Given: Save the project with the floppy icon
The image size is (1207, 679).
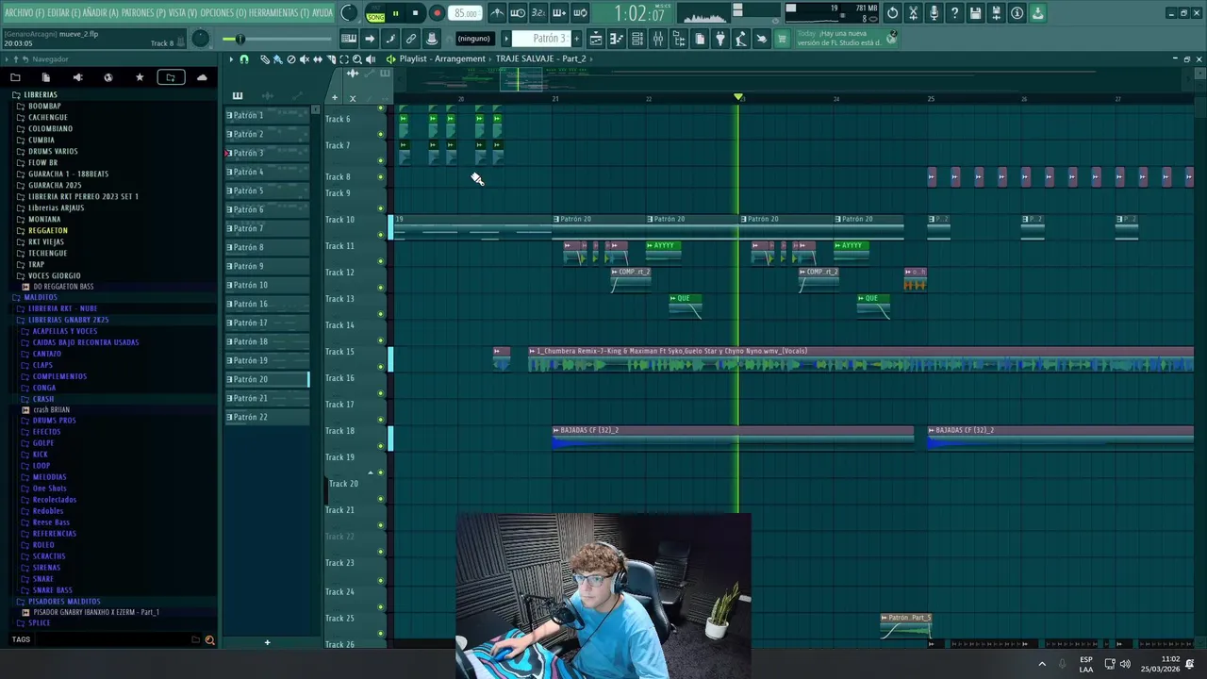Looking at the screenshot, I should pos(975,13).
